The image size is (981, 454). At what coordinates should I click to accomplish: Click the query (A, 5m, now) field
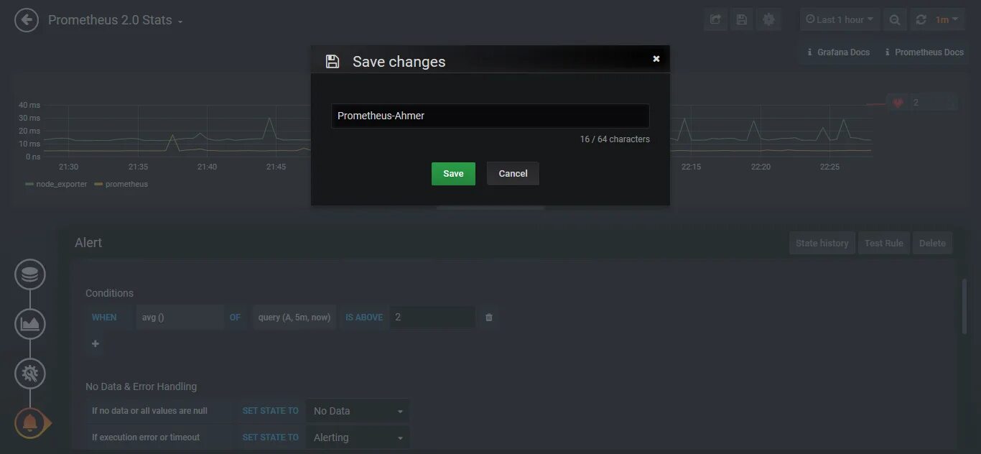[x=294, y=318]
